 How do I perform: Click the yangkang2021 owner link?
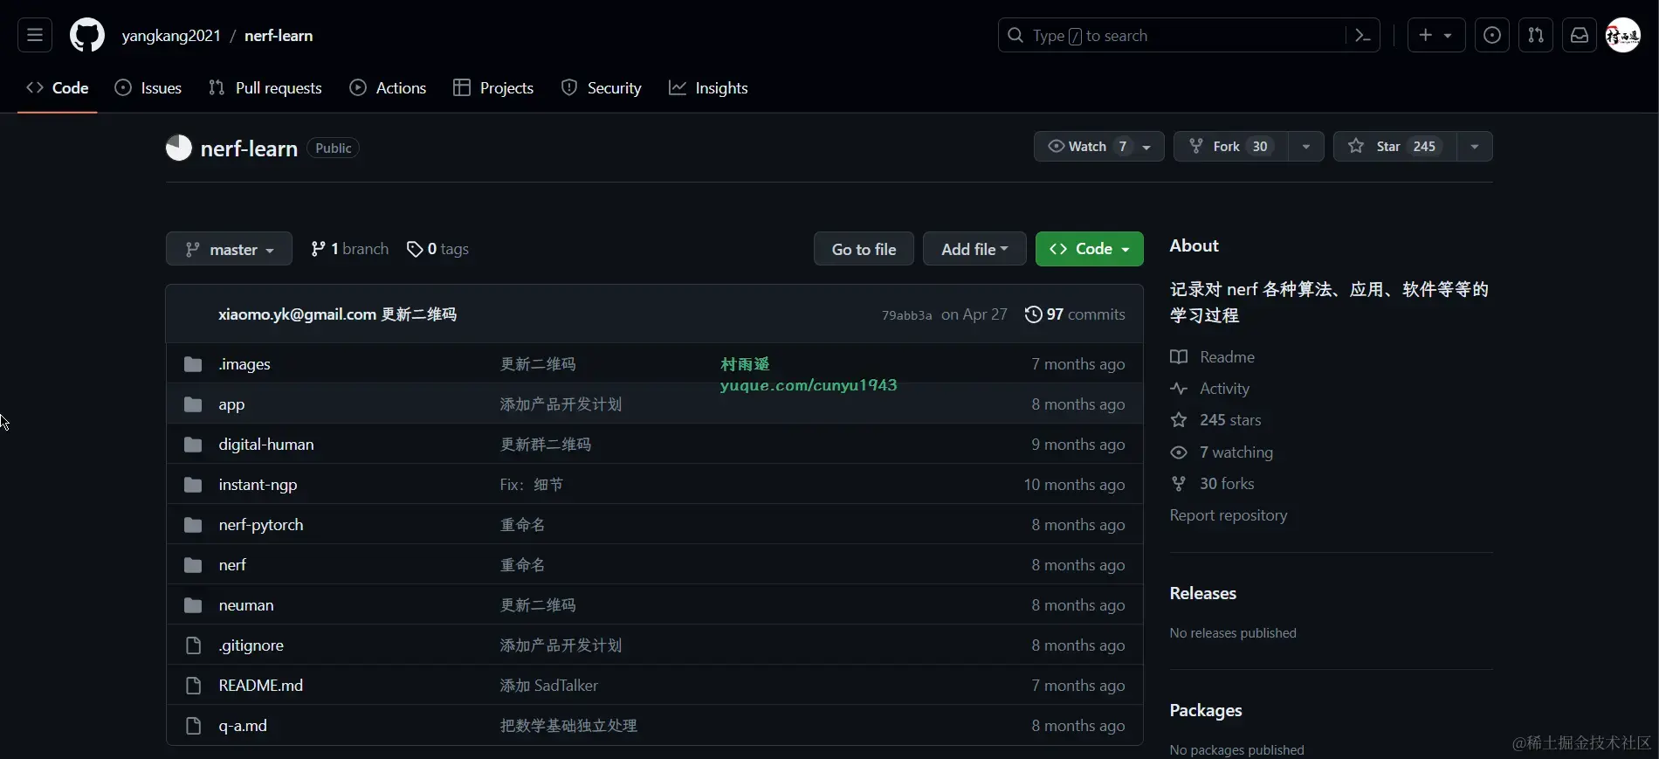[171, 36]
